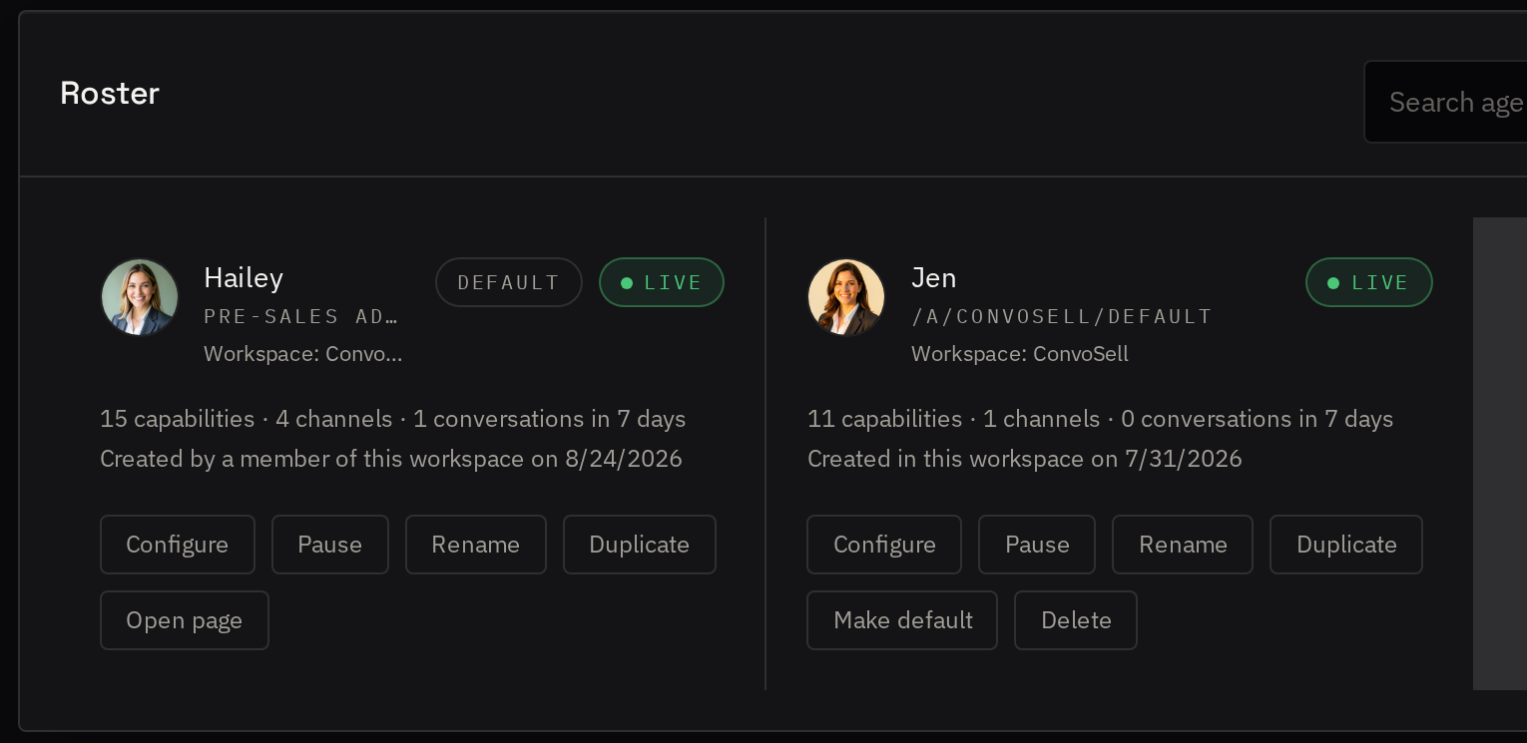Duplicate the Jen agent
This screenshot has width=1527, height=743.
click(1346, 545)
